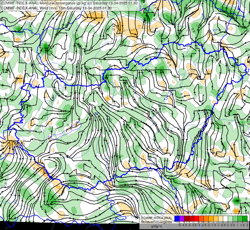Click the '-5' legend scale value

tap(179, 225)
